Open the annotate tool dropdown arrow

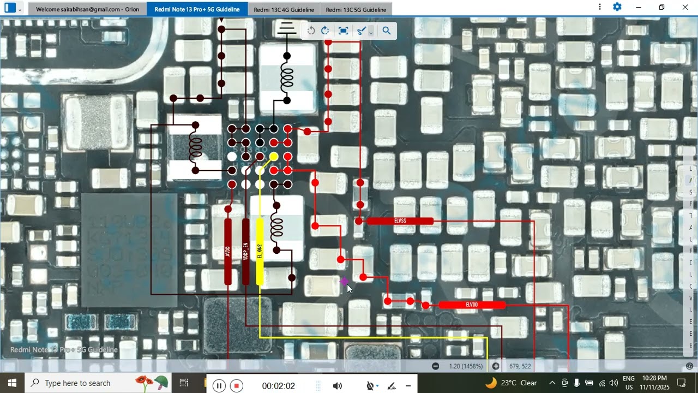pyautogui.click(x=371, y=33)
